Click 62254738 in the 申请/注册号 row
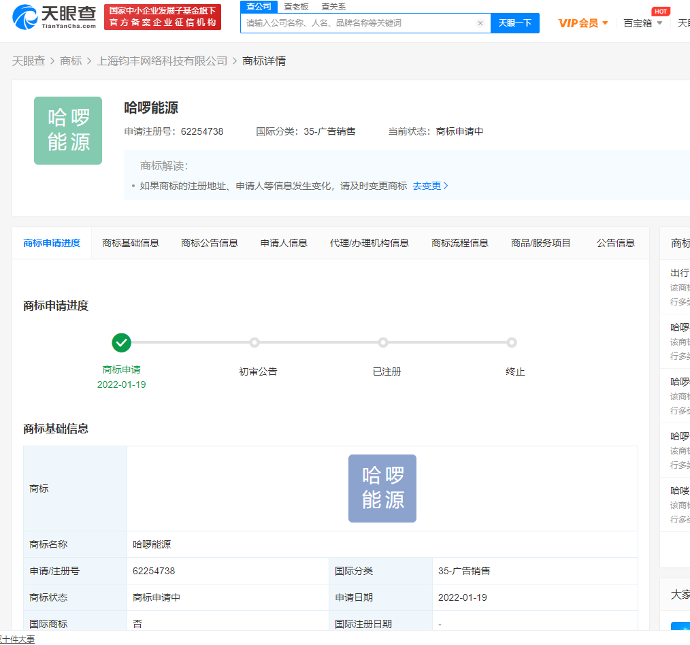 click(x=154, y=571)
